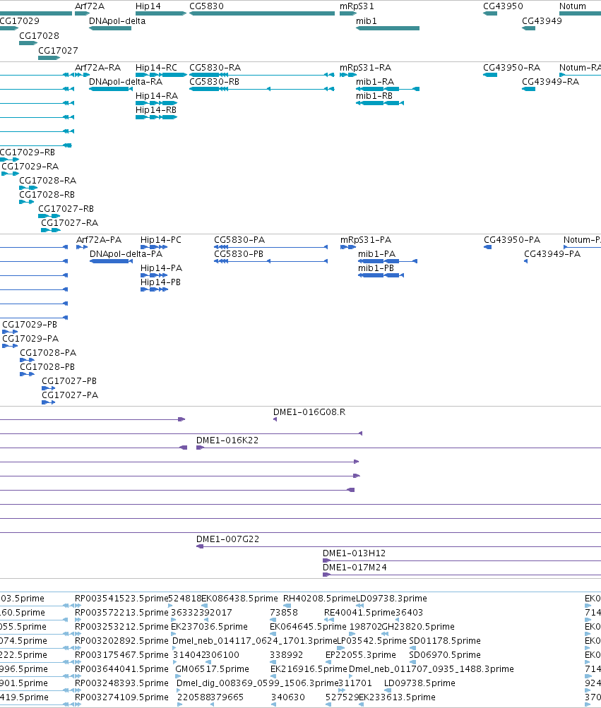Select the EP22055.3prime EST label
601x708 pixels.
(x=361, y=655)
